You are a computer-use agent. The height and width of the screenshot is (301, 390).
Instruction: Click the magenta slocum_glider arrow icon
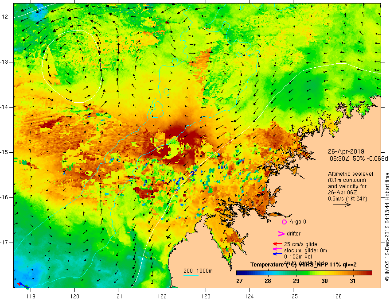click(x=277, y=249)
